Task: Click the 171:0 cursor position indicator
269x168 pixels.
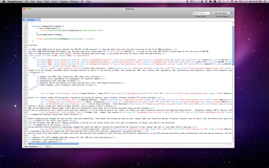Action: [x=48, y=146]
